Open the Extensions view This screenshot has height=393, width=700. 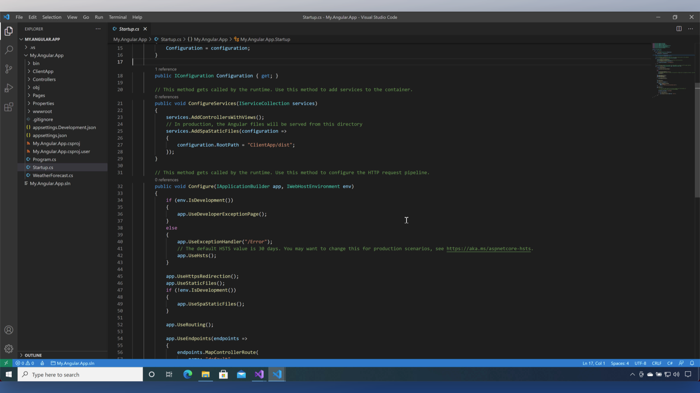(x=9, y=107)
